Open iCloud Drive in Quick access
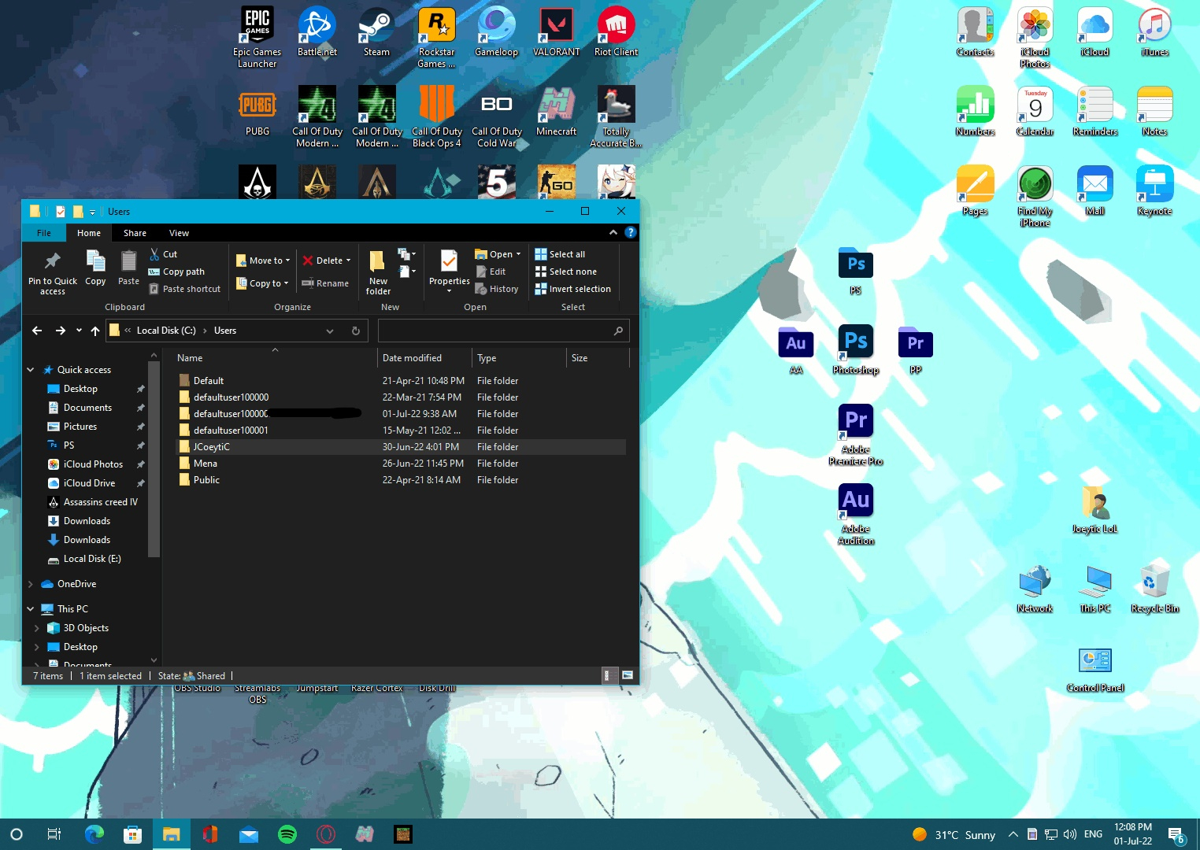 (x=89, y=483)
